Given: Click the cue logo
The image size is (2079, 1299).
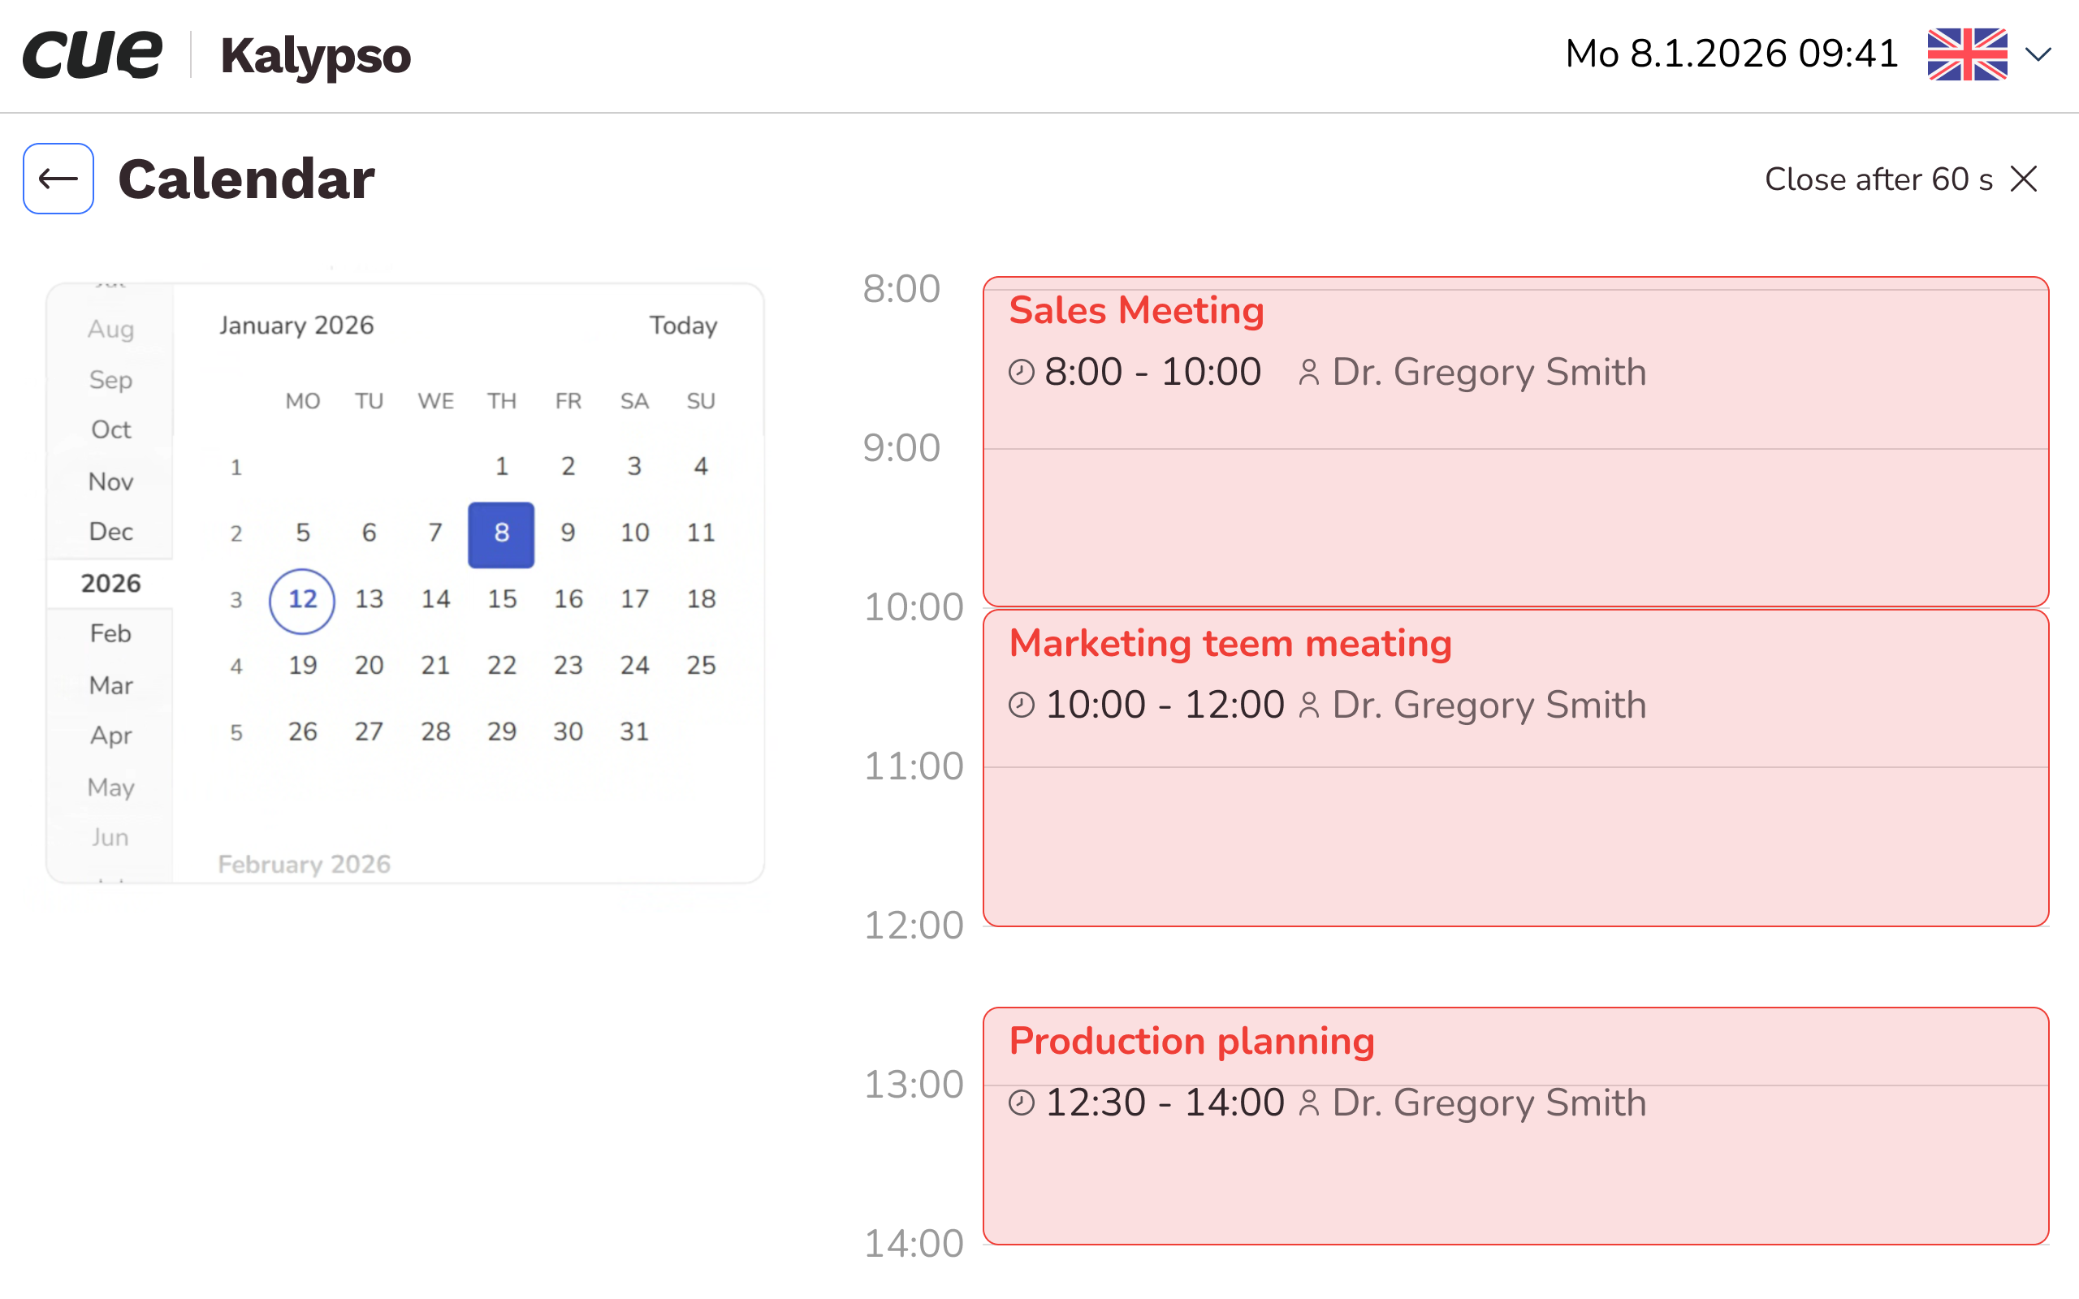Looking at the screenshot, I should (x=92, y=54).
